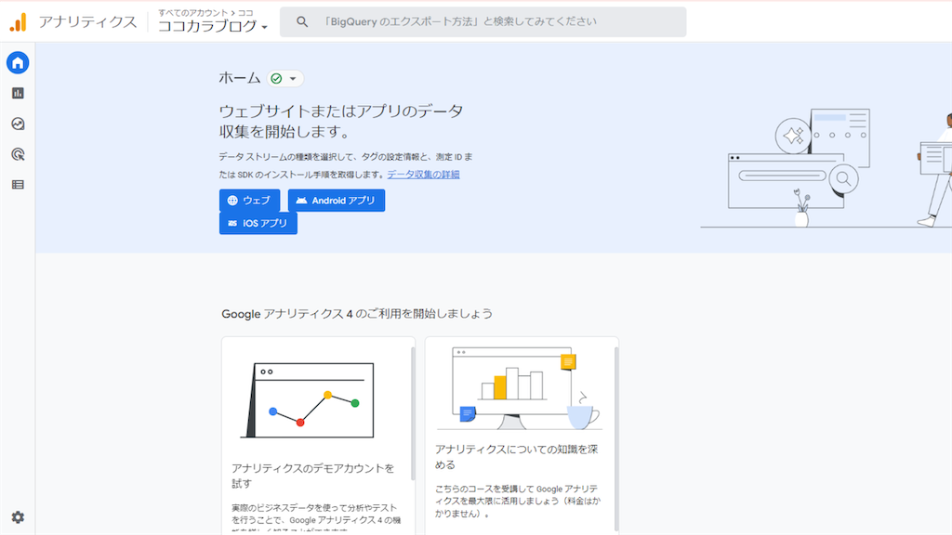Screen dimensions: 952x535
Task: Click the Android アプリ button
Action: point(337,201)
